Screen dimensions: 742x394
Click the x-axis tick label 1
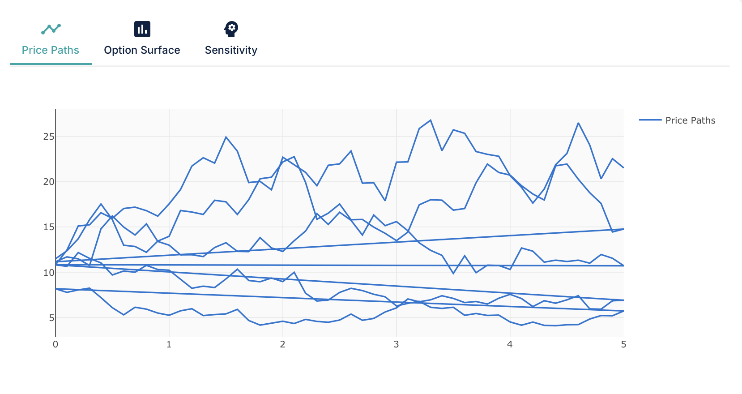169,344
